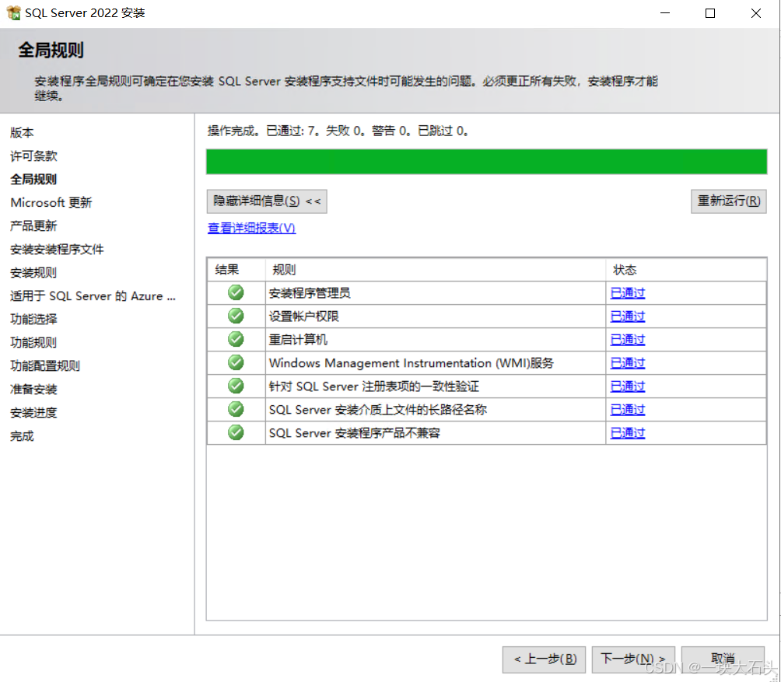
Task: Minimize the SQL Server 2022 安装 window
Action: [665, 13]
